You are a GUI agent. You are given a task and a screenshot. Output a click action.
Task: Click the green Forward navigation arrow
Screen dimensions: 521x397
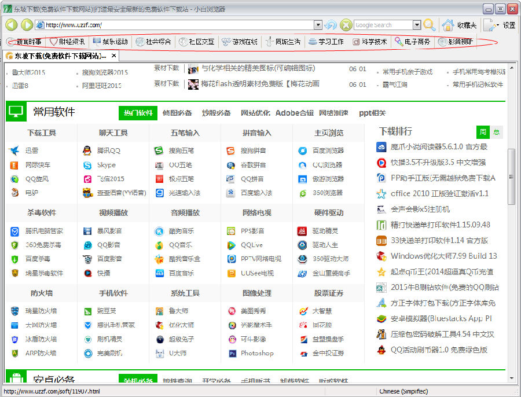click(x=27, y=25)
